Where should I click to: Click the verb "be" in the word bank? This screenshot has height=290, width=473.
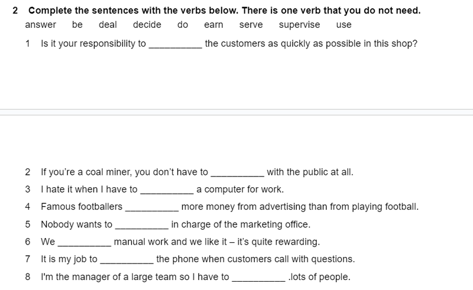(77, 25)
